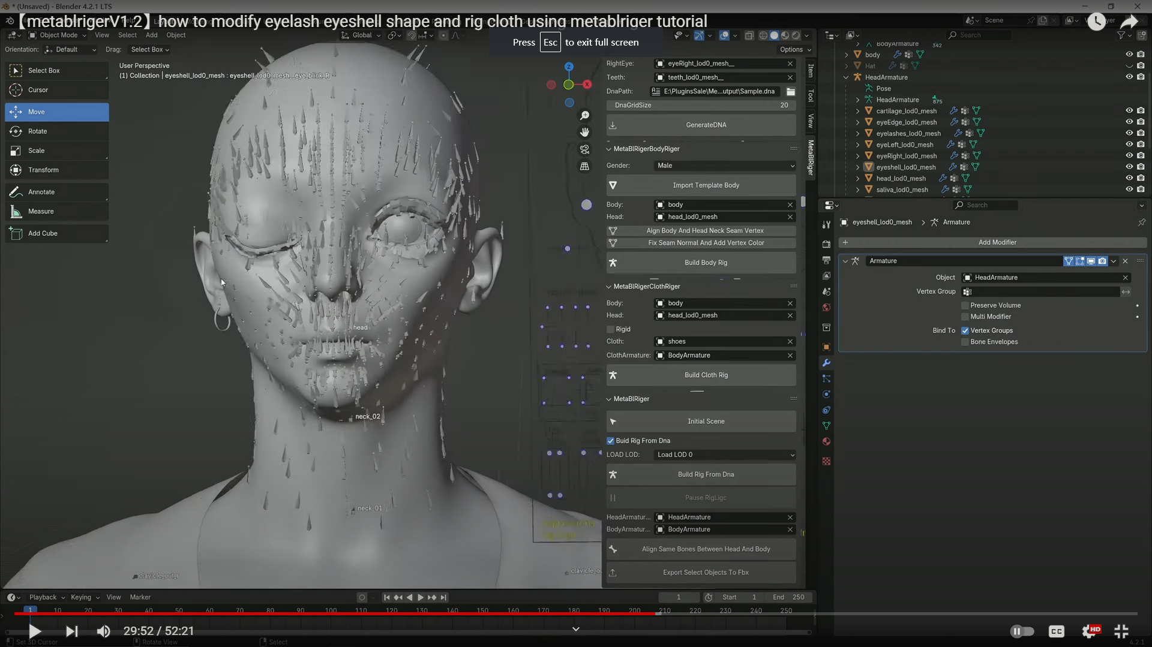Open the Select menu

(127, 35)
